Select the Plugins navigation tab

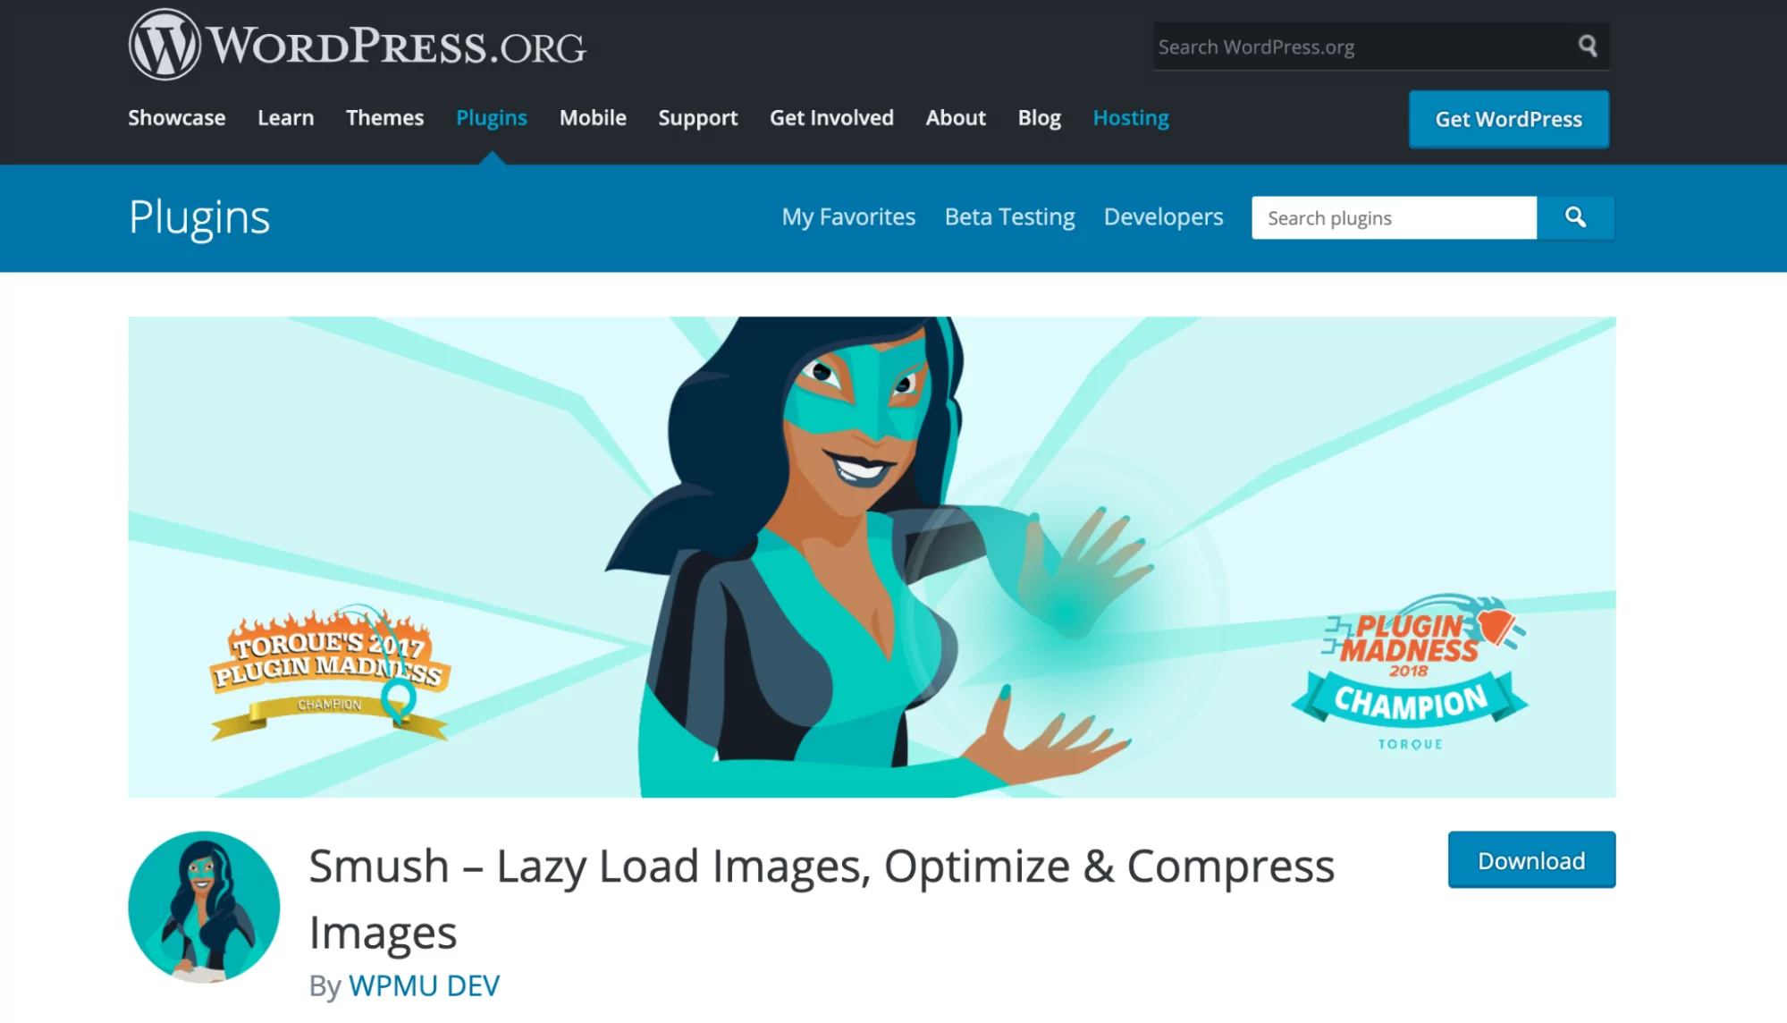pyautogui.click(x=492, y=118)
